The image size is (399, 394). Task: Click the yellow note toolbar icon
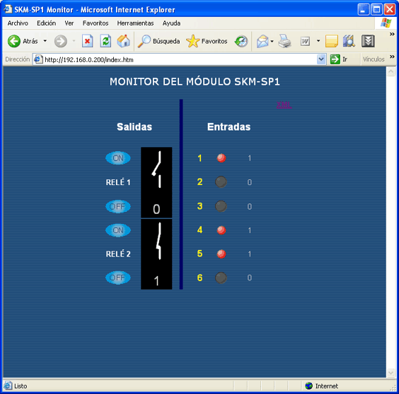click(332, 41)
